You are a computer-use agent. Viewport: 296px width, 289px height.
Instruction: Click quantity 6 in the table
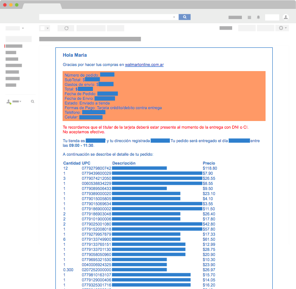tap(64, 239)
